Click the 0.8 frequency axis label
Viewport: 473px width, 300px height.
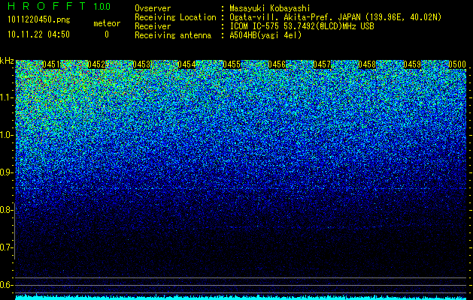7,210
